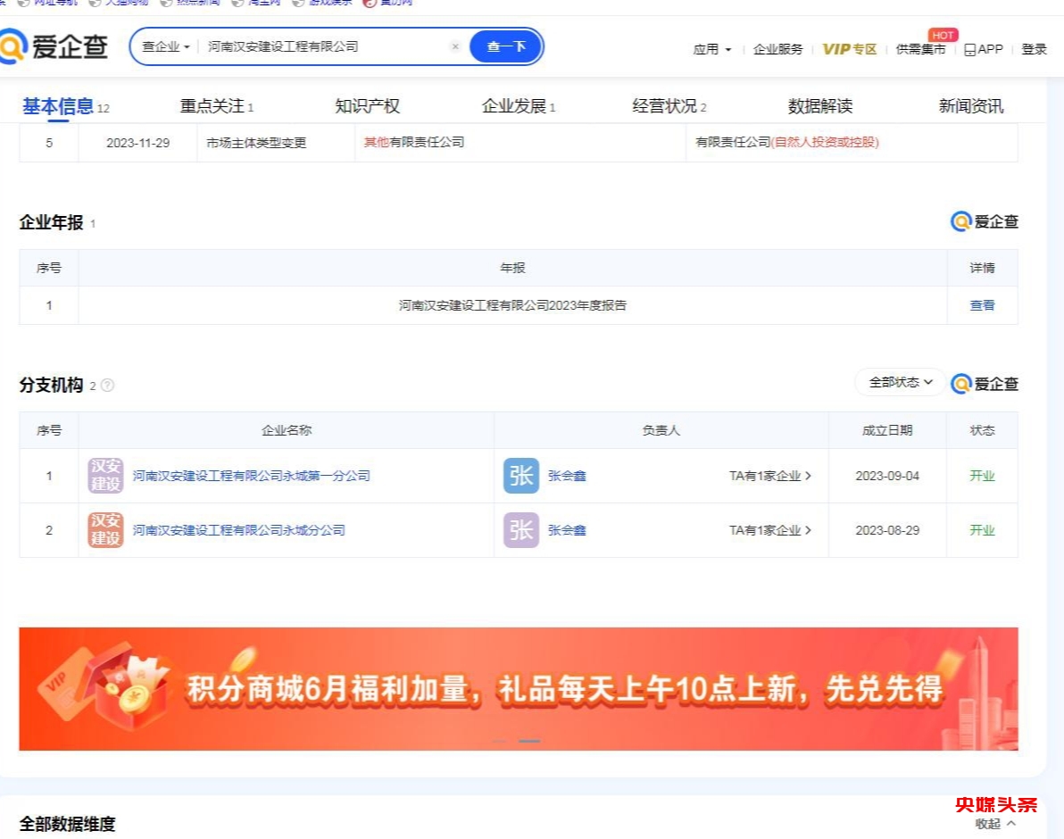
Task: Expand the 应用 menu
Action: [712, 50]
